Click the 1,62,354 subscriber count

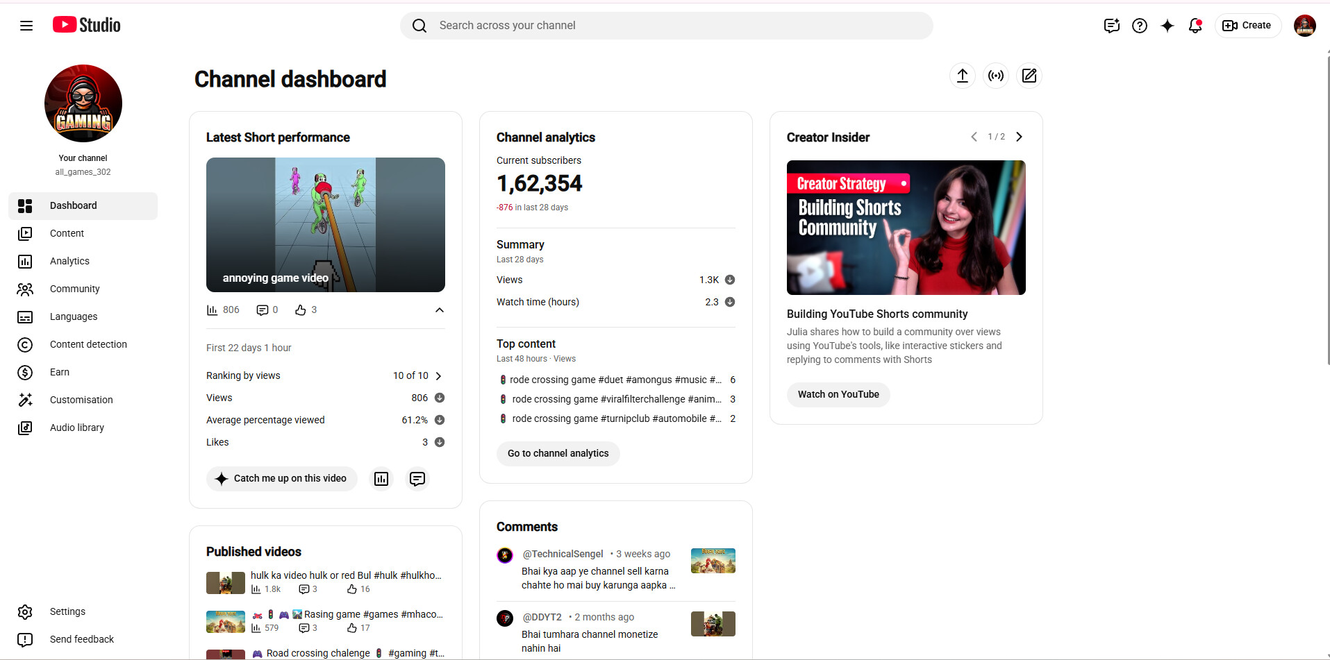pos(540,184)
